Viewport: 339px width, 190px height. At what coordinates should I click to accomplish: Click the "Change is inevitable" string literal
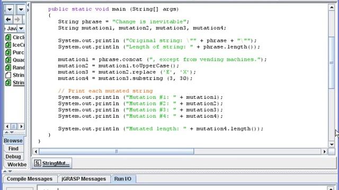click(x=149, y=22)
